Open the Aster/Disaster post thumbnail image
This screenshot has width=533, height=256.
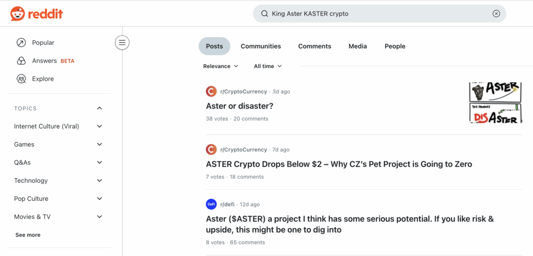(495, 103)
